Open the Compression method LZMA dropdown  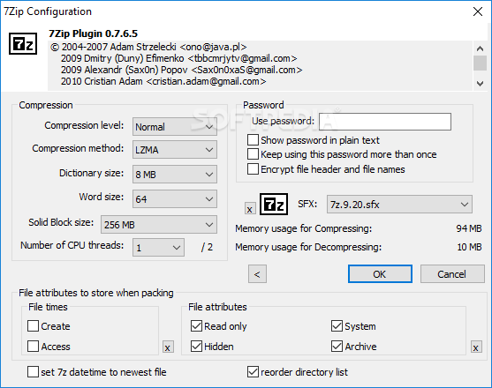point(175,150)
